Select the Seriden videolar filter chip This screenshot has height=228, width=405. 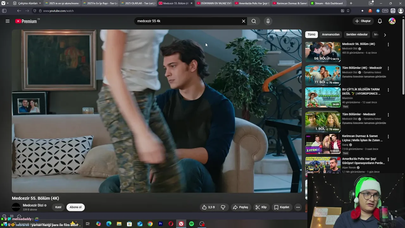coord(357,35)
